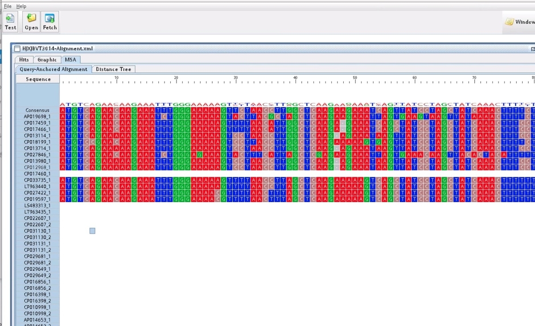Open the Distance Tree tab

coord(113,69)
